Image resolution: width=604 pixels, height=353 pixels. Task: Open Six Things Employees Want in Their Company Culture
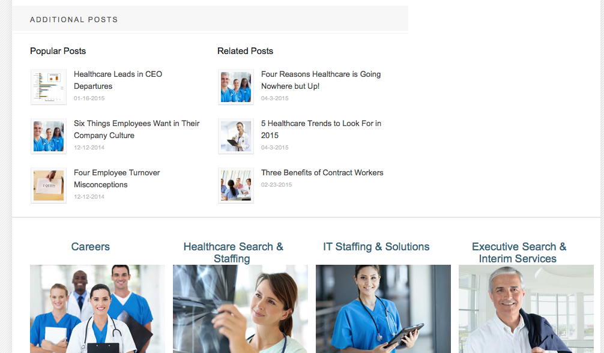pos(137,130)
